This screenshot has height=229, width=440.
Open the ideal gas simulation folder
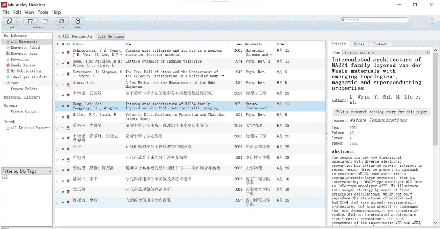[31, 77]
